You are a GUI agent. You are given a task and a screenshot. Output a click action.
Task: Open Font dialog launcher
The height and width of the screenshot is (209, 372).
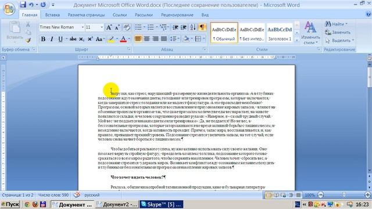128,49
